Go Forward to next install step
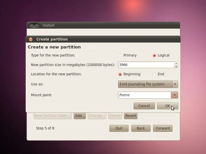This screenshot has width=206, height=154. pyautogui.click(x=163, y=128)
